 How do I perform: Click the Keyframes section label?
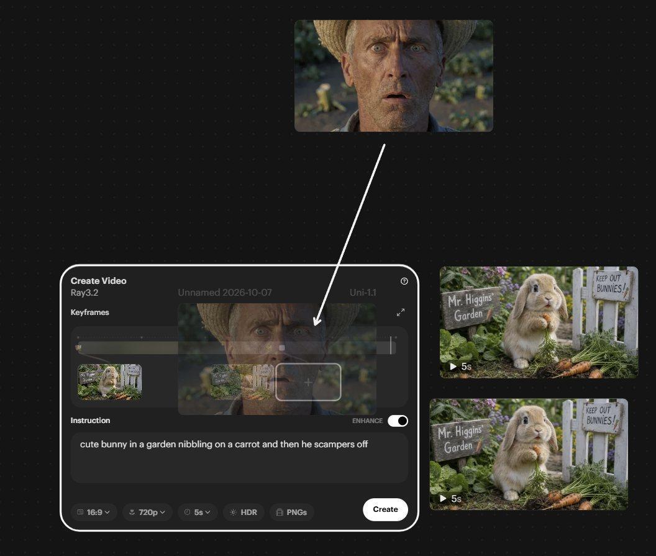(89, 312)
